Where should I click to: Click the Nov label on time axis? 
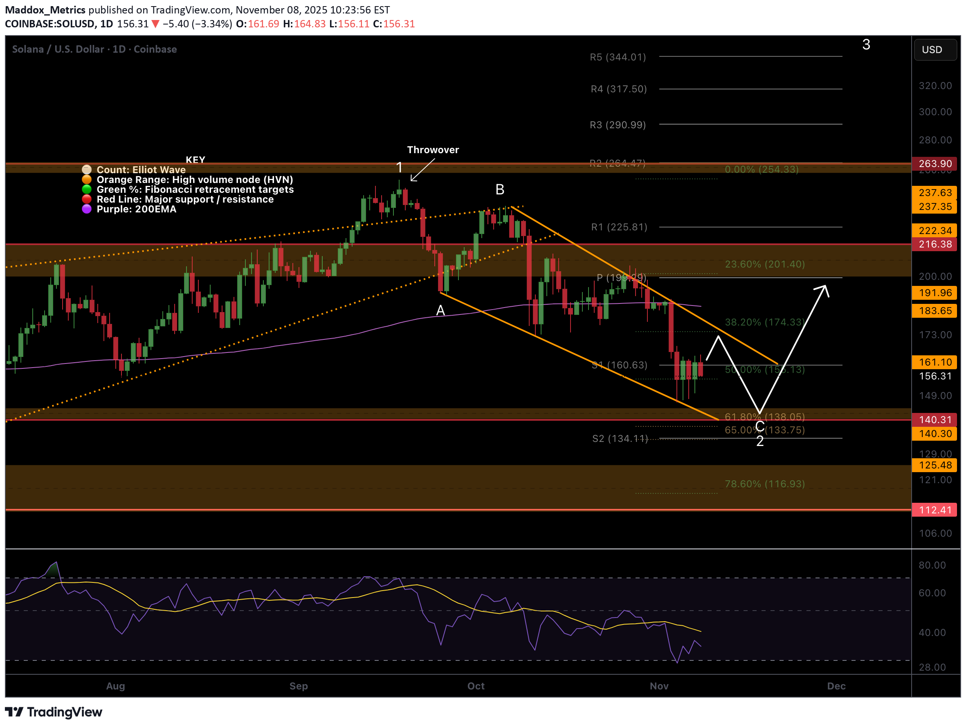coord(658,686)
